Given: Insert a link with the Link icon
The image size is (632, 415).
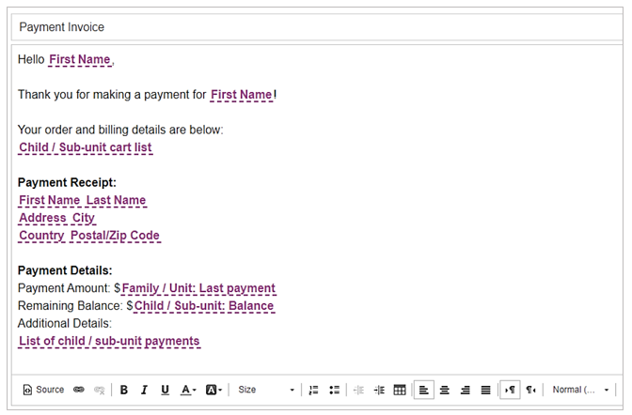Looking at the screenshot, I should tap(79, 390).
